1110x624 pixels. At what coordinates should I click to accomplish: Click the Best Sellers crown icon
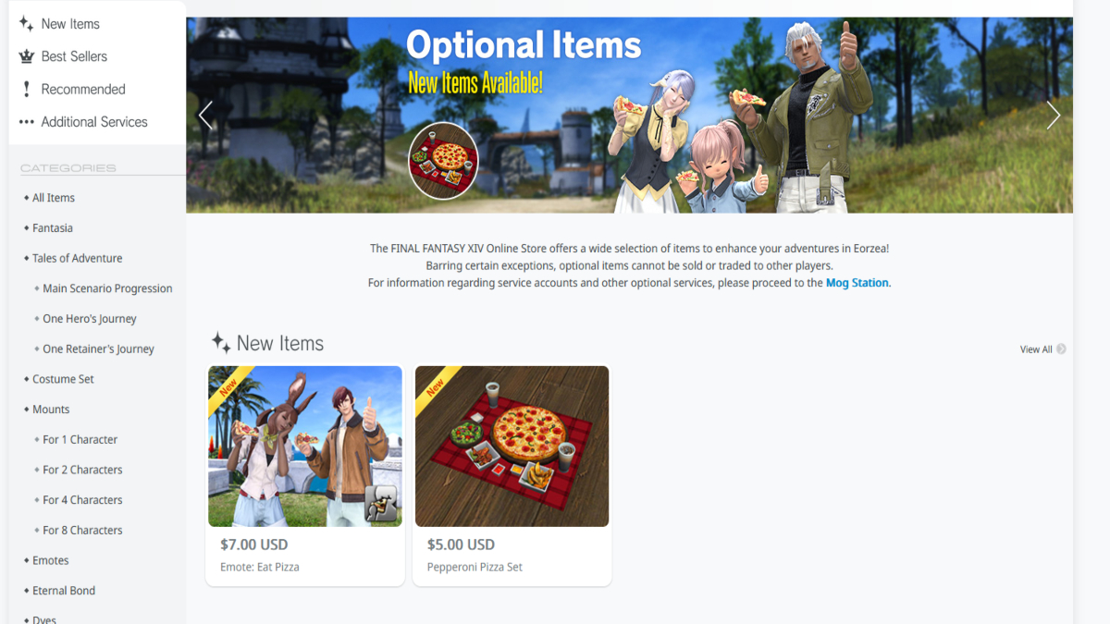[26, 56]
